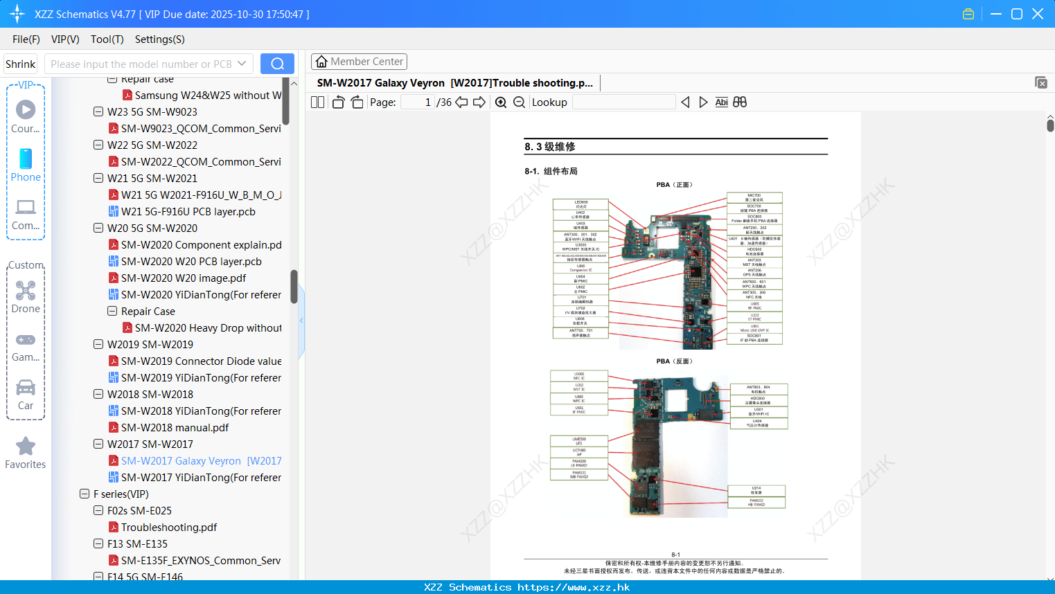
Task: Find previous lookup result
Action: pos(685,102)
